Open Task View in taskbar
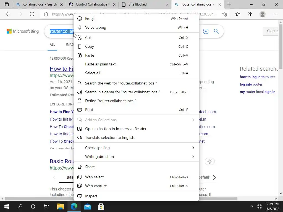This screenshot has height=212, width=283. (46, 206)
